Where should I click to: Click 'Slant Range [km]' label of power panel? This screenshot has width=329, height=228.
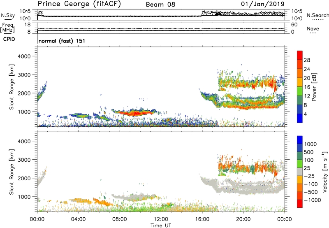12,87
